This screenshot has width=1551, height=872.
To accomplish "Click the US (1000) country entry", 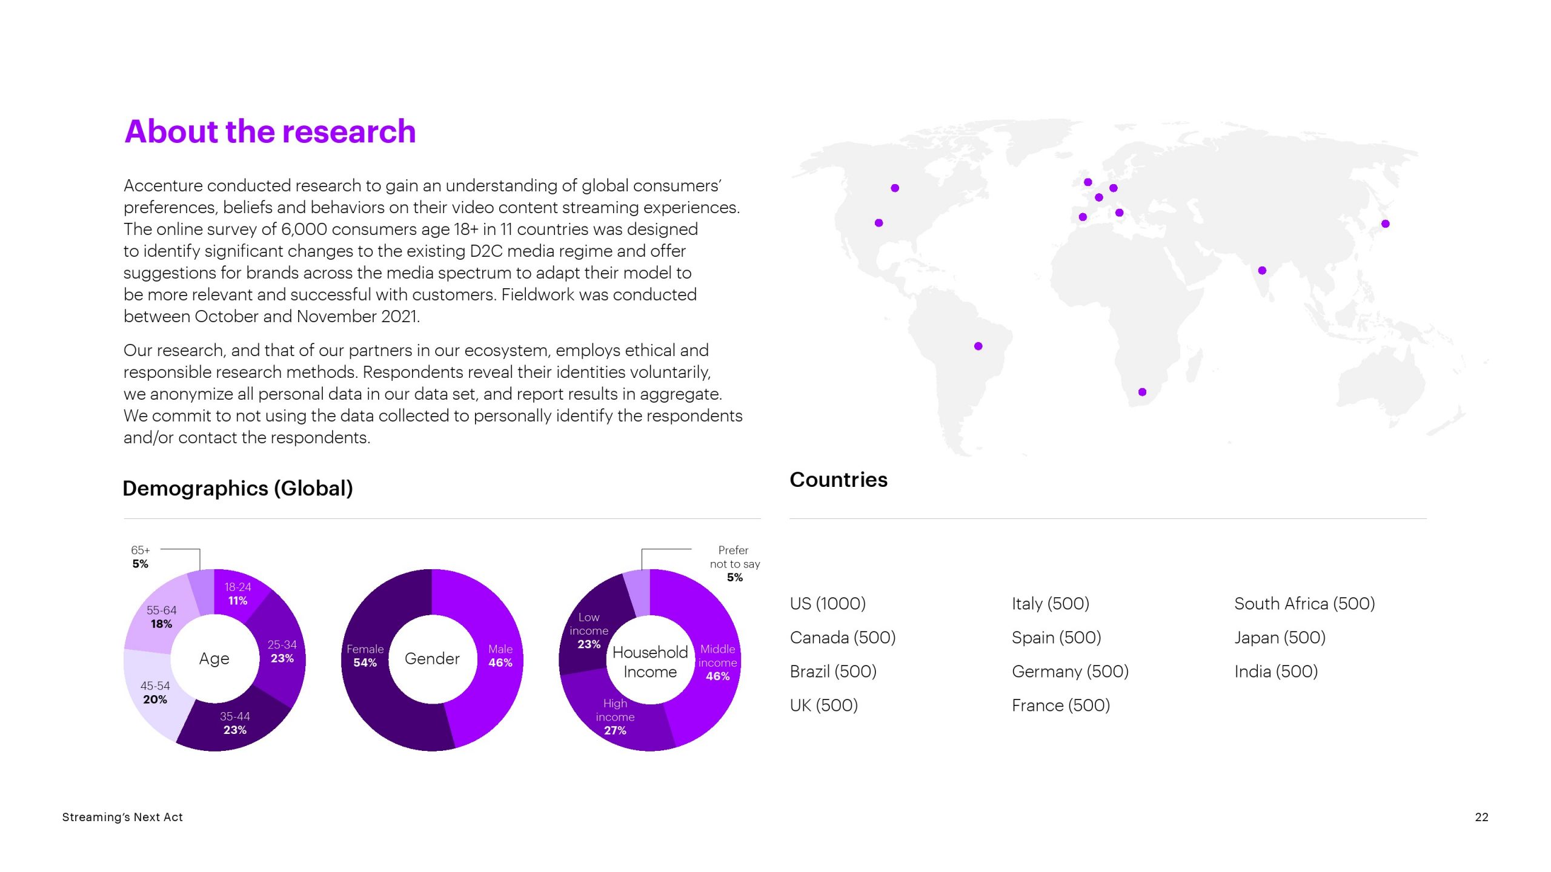I will tap(828, 604).
